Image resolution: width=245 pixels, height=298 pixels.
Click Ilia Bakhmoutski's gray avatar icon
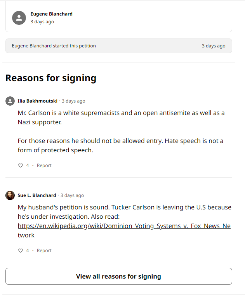(10, 101)
